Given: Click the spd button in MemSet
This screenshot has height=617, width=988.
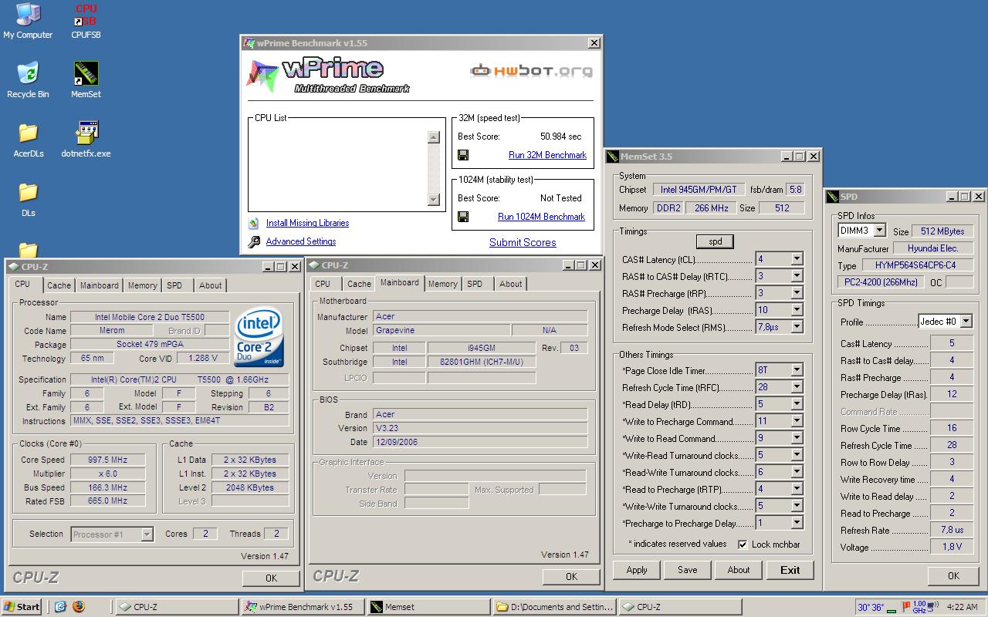Looking at the screenshot, I should click(x=716, y=241).
